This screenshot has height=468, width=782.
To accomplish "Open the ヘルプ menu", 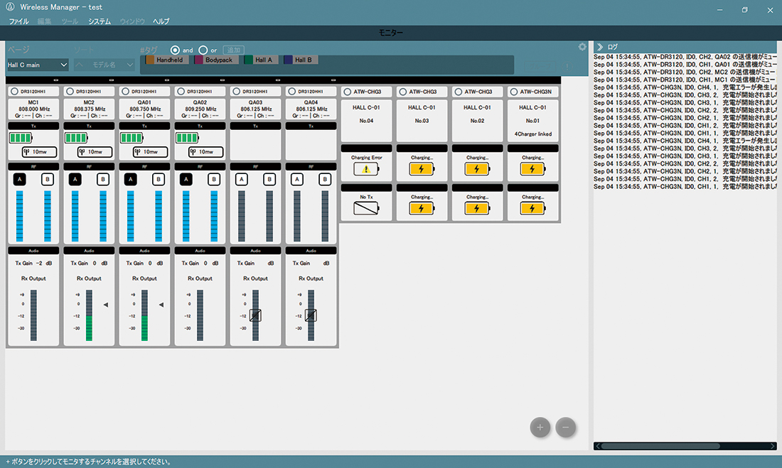I will (161, 21).
